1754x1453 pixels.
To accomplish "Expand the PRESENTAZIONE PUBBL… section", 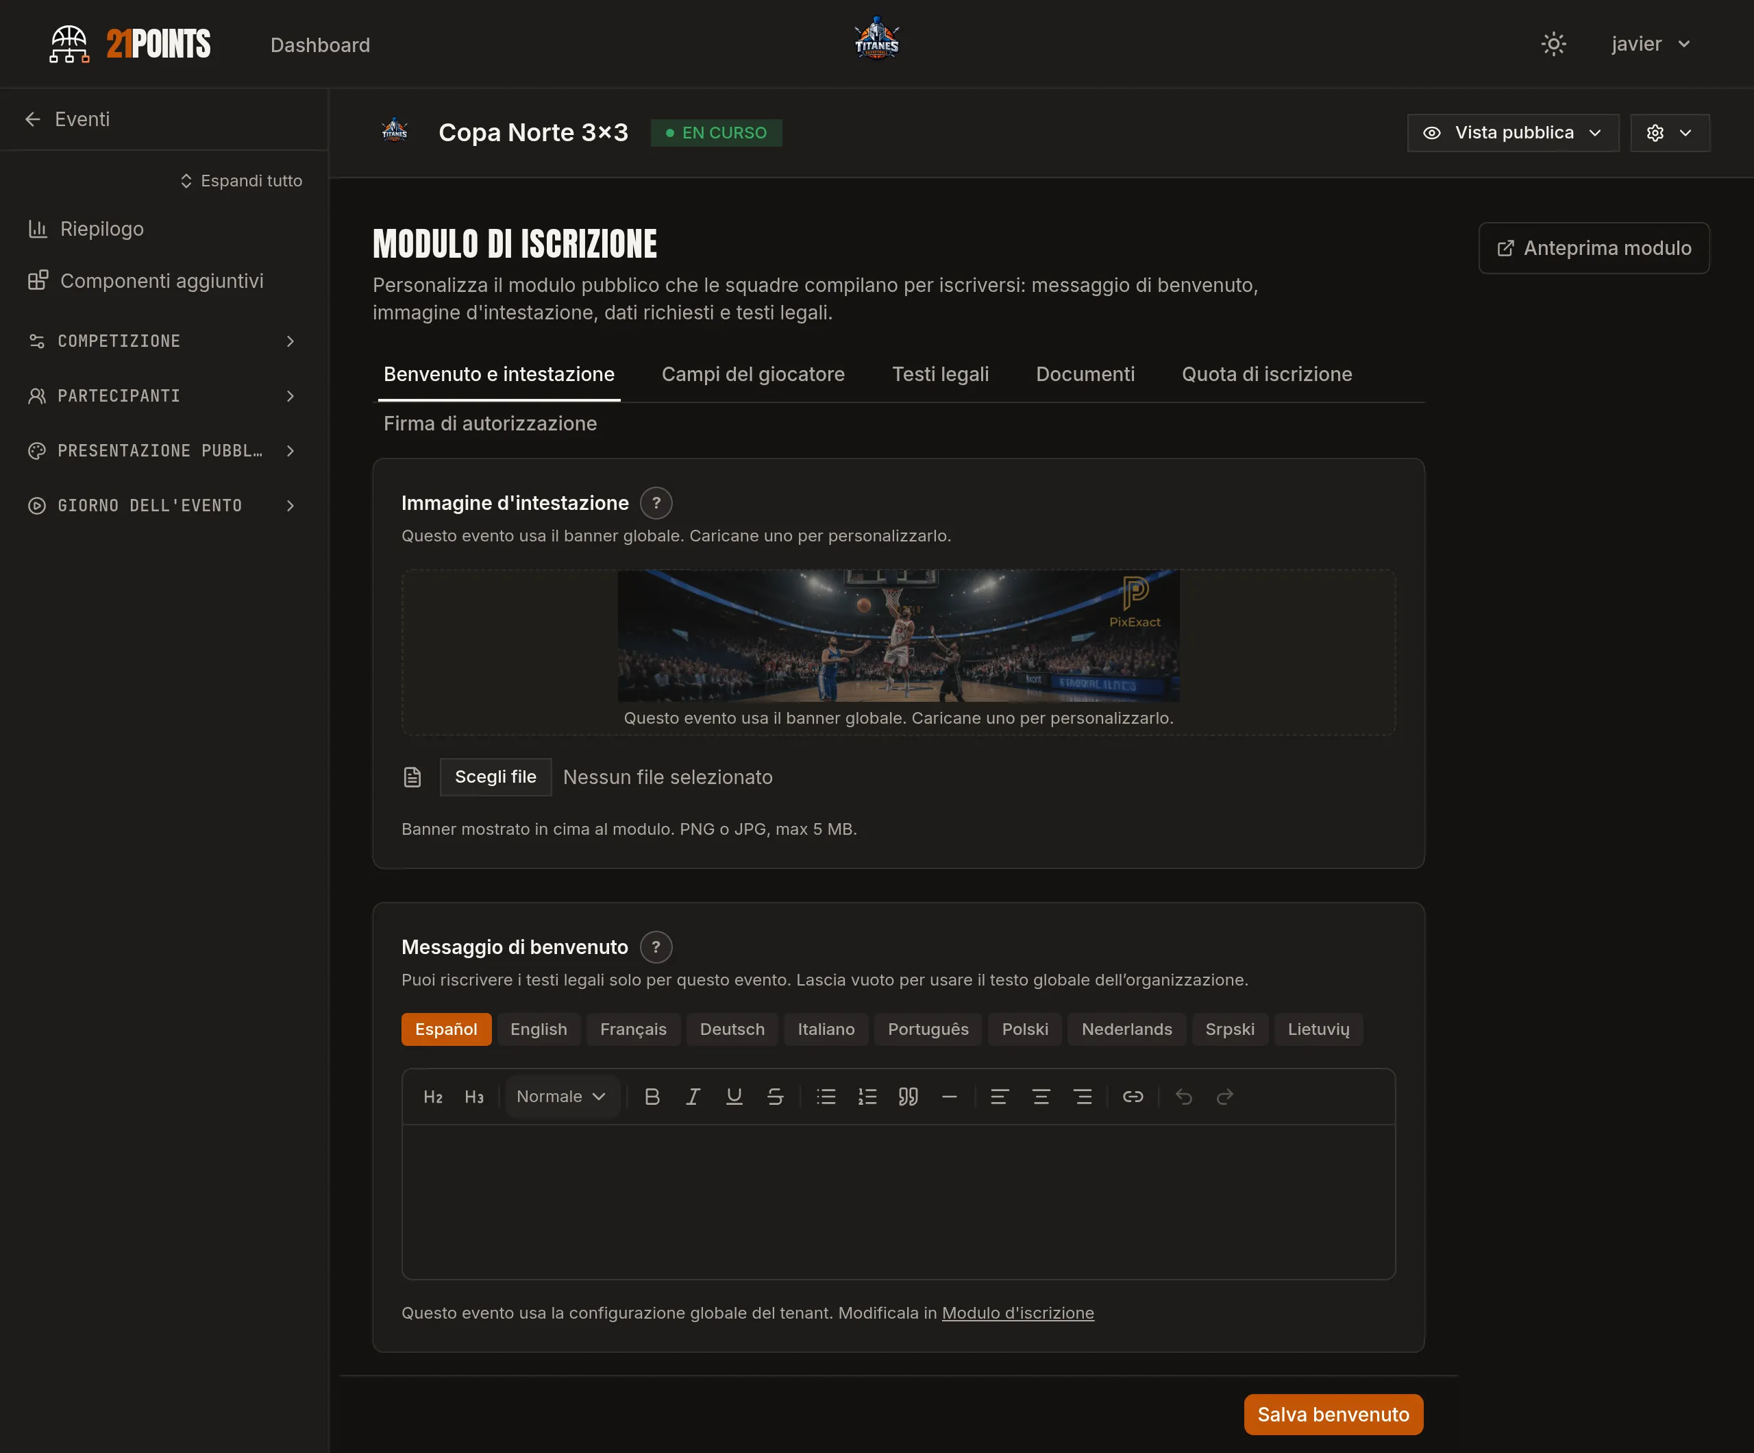I will [163, 451].
